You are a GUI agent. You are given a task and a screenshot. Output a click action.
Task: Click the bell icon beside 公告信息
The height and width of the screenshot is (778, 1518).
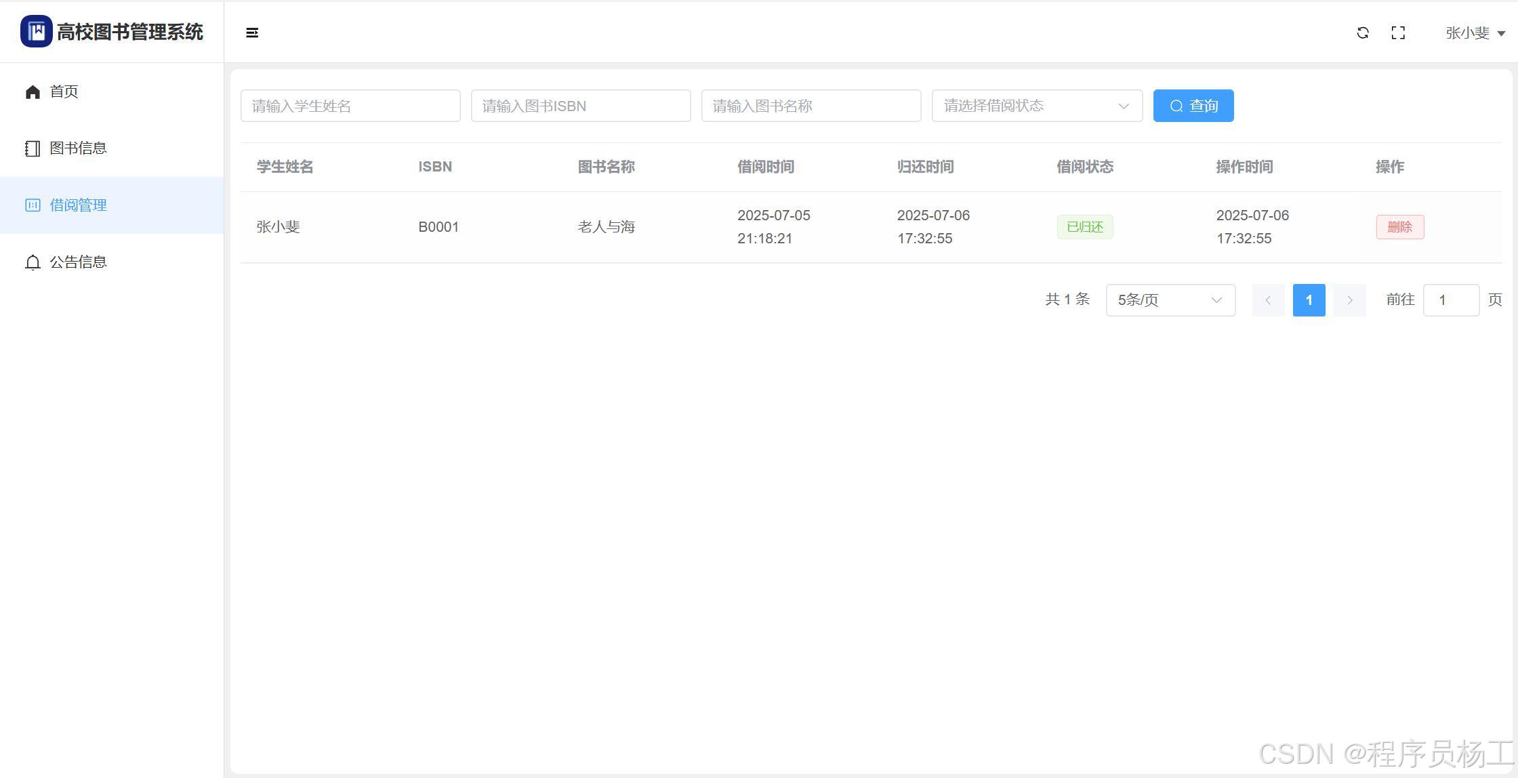(33, 262)
